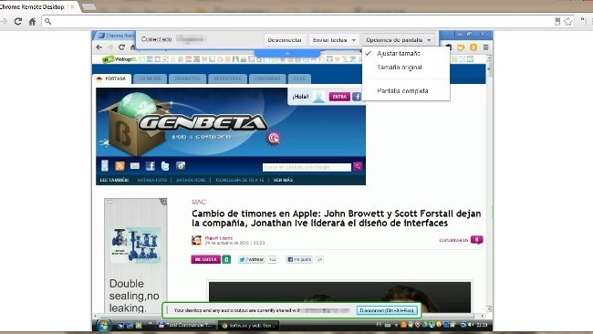Go forward in the remote Chrome window

click(x=110, y=47)
